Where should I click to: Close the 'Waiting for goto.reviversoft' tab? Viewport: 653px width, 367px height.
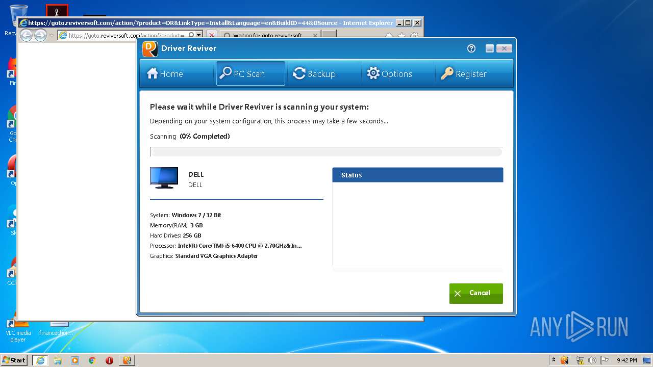coord(315,35)
